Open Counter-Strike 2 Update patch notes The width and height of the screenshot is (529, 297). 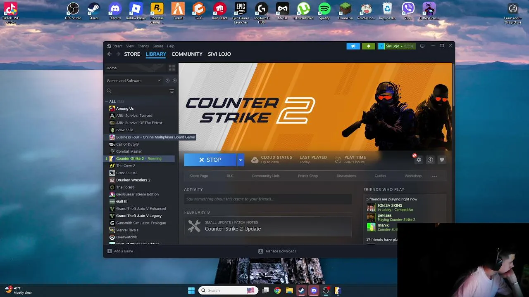click(x=268, y=226)
